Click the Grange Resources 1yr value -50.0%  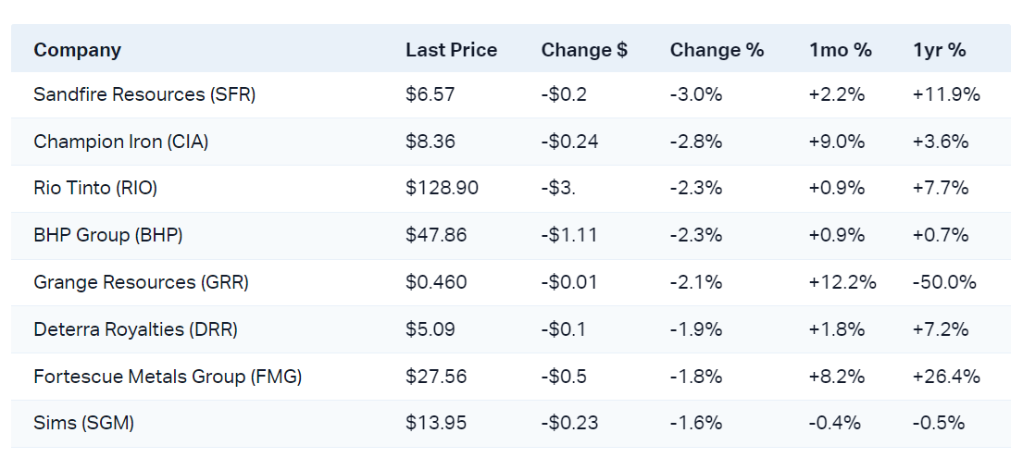pyautogui.click(x=944, y=282)
